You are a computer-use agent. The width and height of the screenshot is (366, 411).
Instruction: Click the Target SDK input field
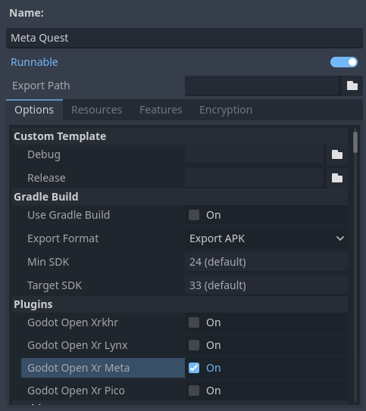pyautogui.click(x=266, y=285)
